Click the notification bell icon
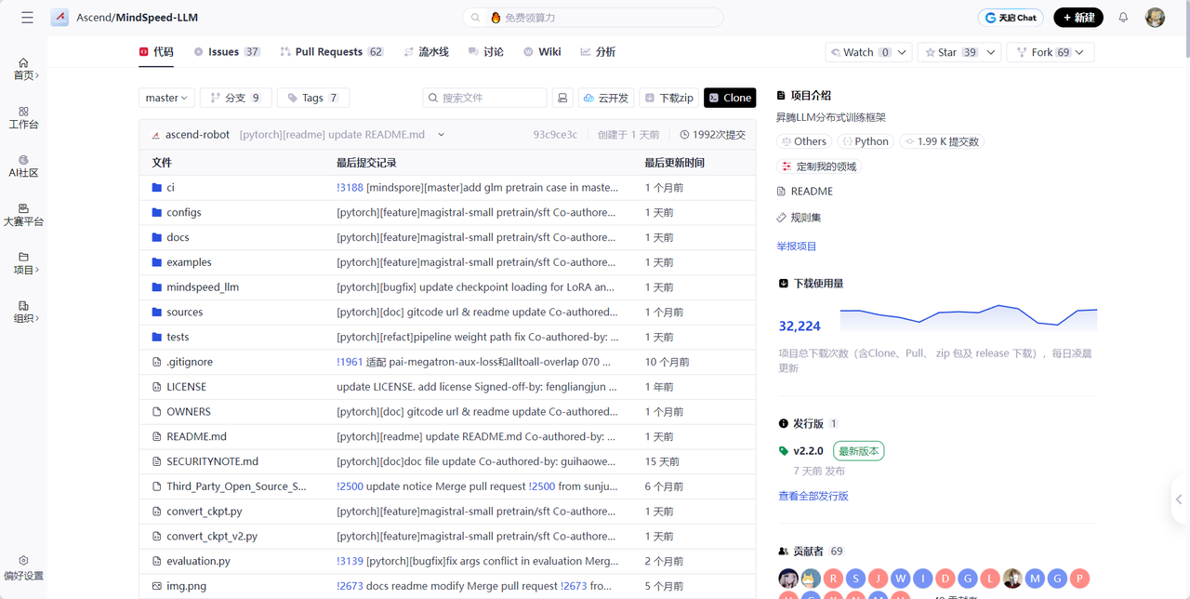This screenshot has width=1190, height=599. pyautogui.click(x=1123, y=18)
